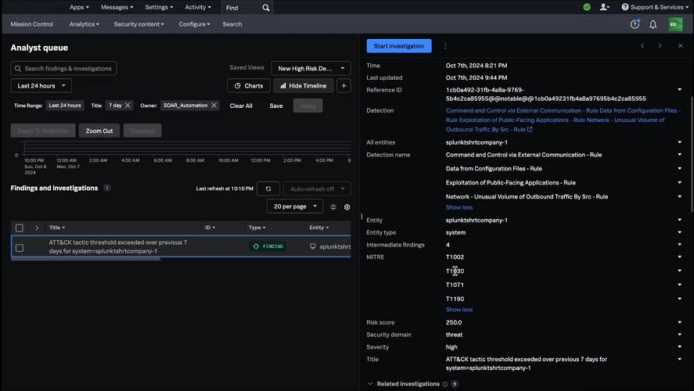Remove the SOAR_Automation owner filter
Image resolution: width=694 pixels, height=391 pixels.
(x=214, y=106)
